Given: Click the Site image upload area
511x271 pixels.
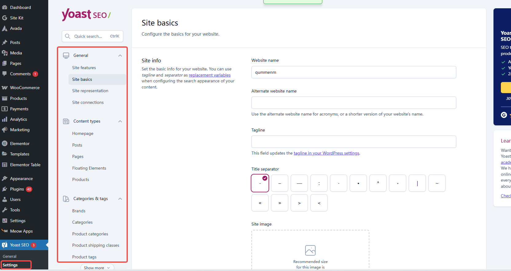Looking at the screenshot, I should 310,250.
